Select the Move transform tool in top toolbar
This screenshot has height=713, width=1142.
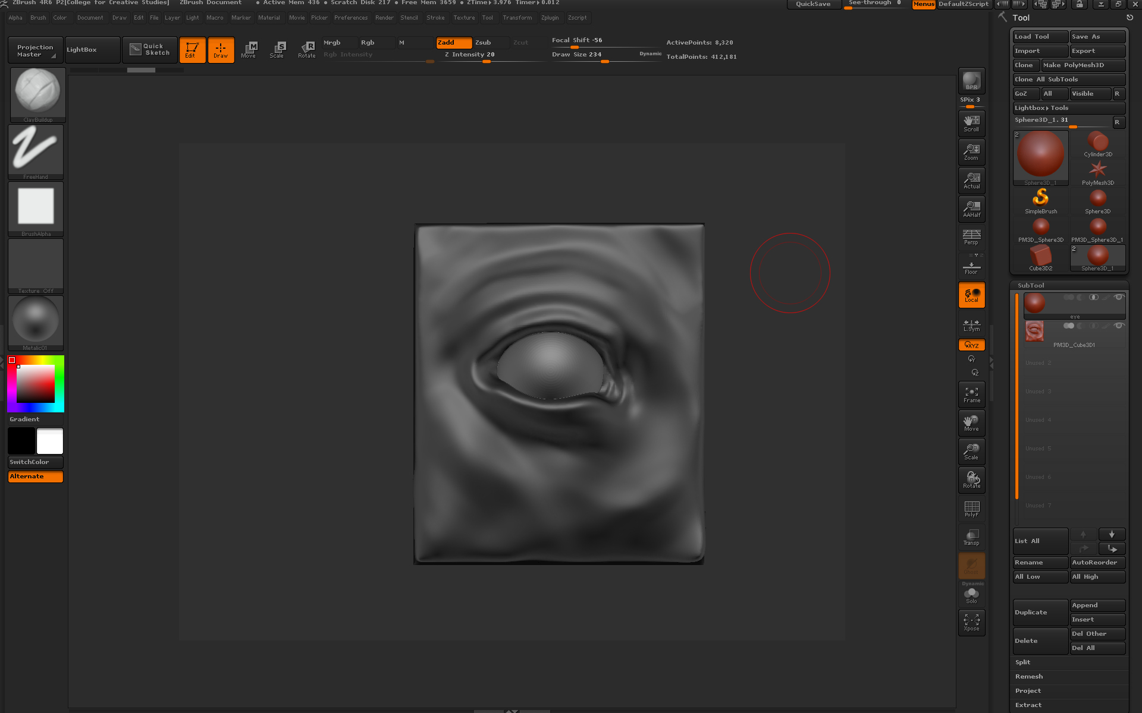click(249, 49)
